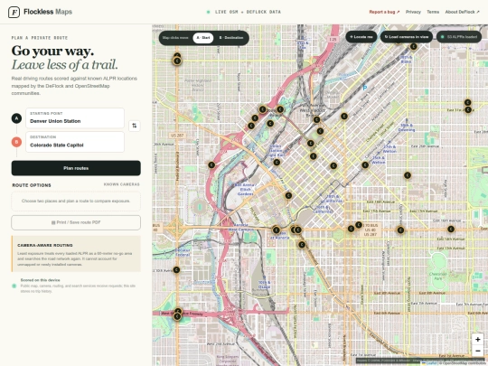Image resolution: width=488 pixels, height=366 pixels.
Task: Click Print / Save route PDF button
Action: click(x=76, y=222)
